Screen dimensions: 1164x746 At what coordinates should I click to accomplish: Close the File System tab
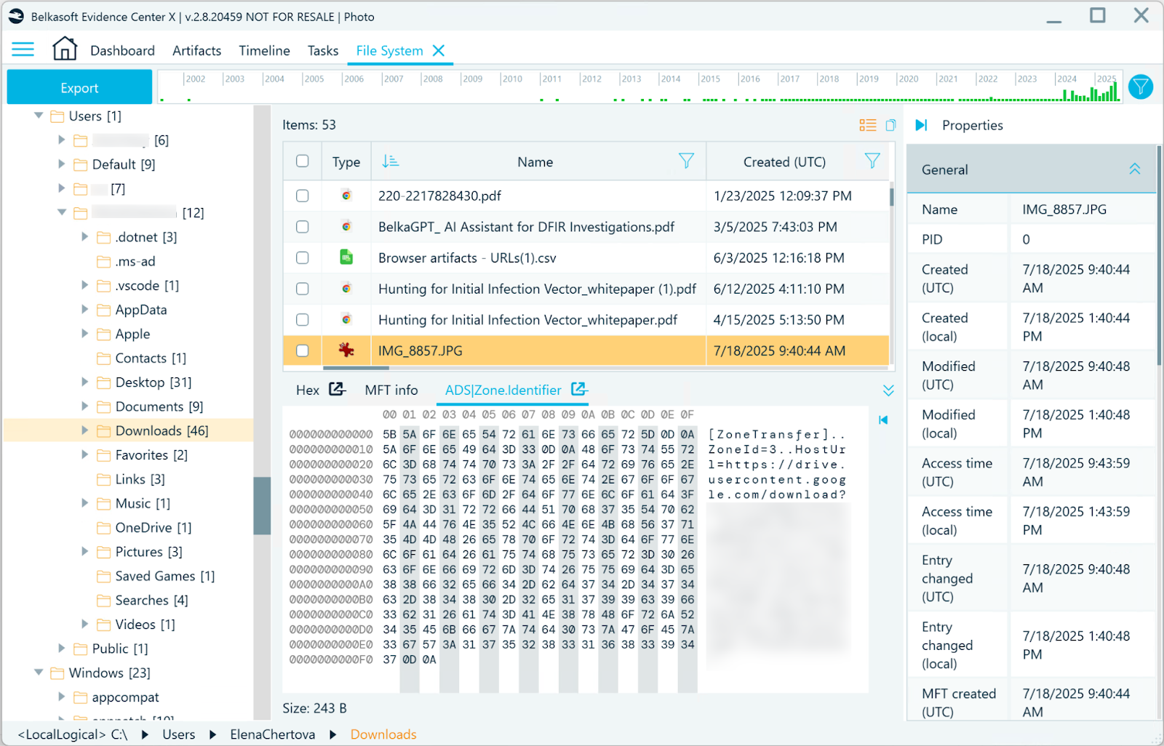[439, 50]
